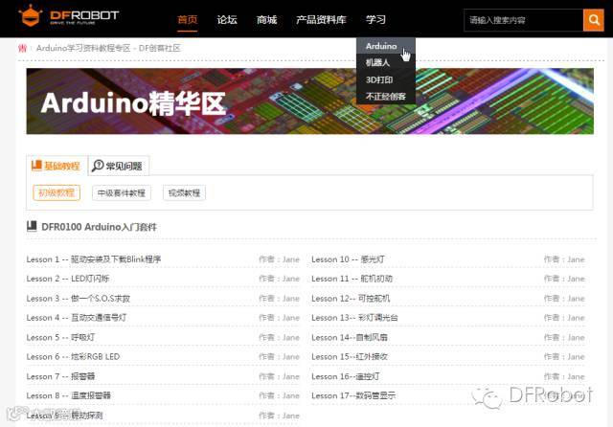Click author Jane on Lesson 7 row
The height and width of the screenshot is (427, 613).
[x=291, y=376]
